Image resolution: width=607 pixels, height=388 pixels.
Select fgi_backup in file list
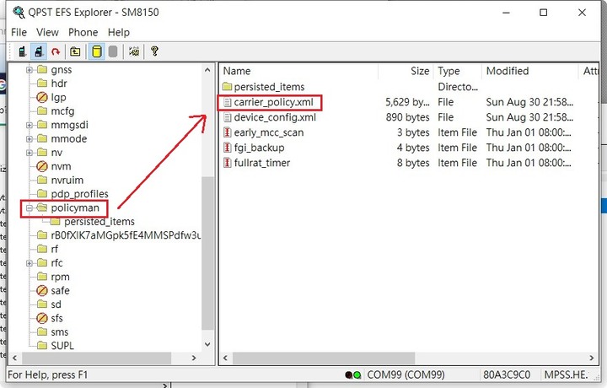pos(259,148)
